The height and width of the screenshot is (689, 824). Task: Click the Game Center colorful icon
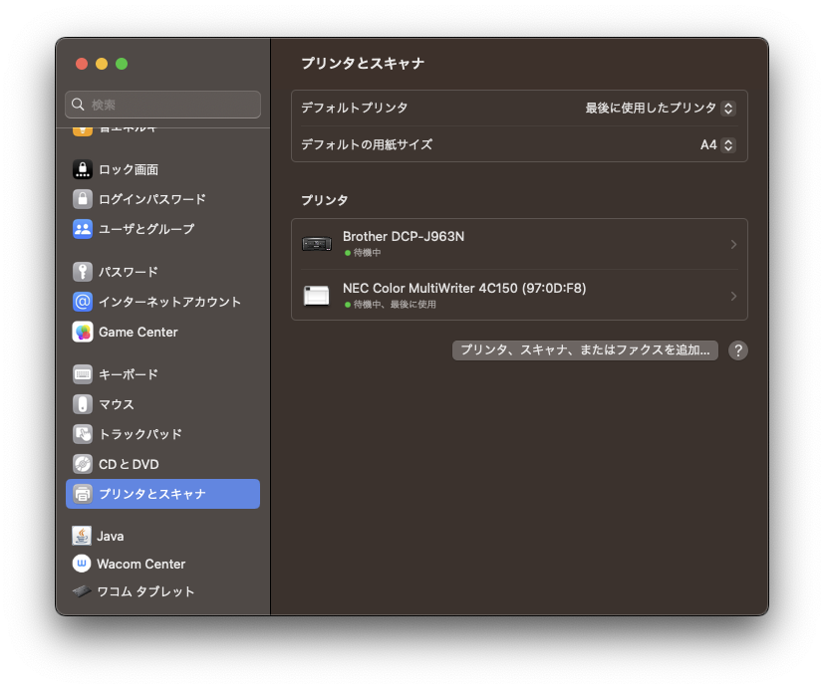(x=83, y=332)
